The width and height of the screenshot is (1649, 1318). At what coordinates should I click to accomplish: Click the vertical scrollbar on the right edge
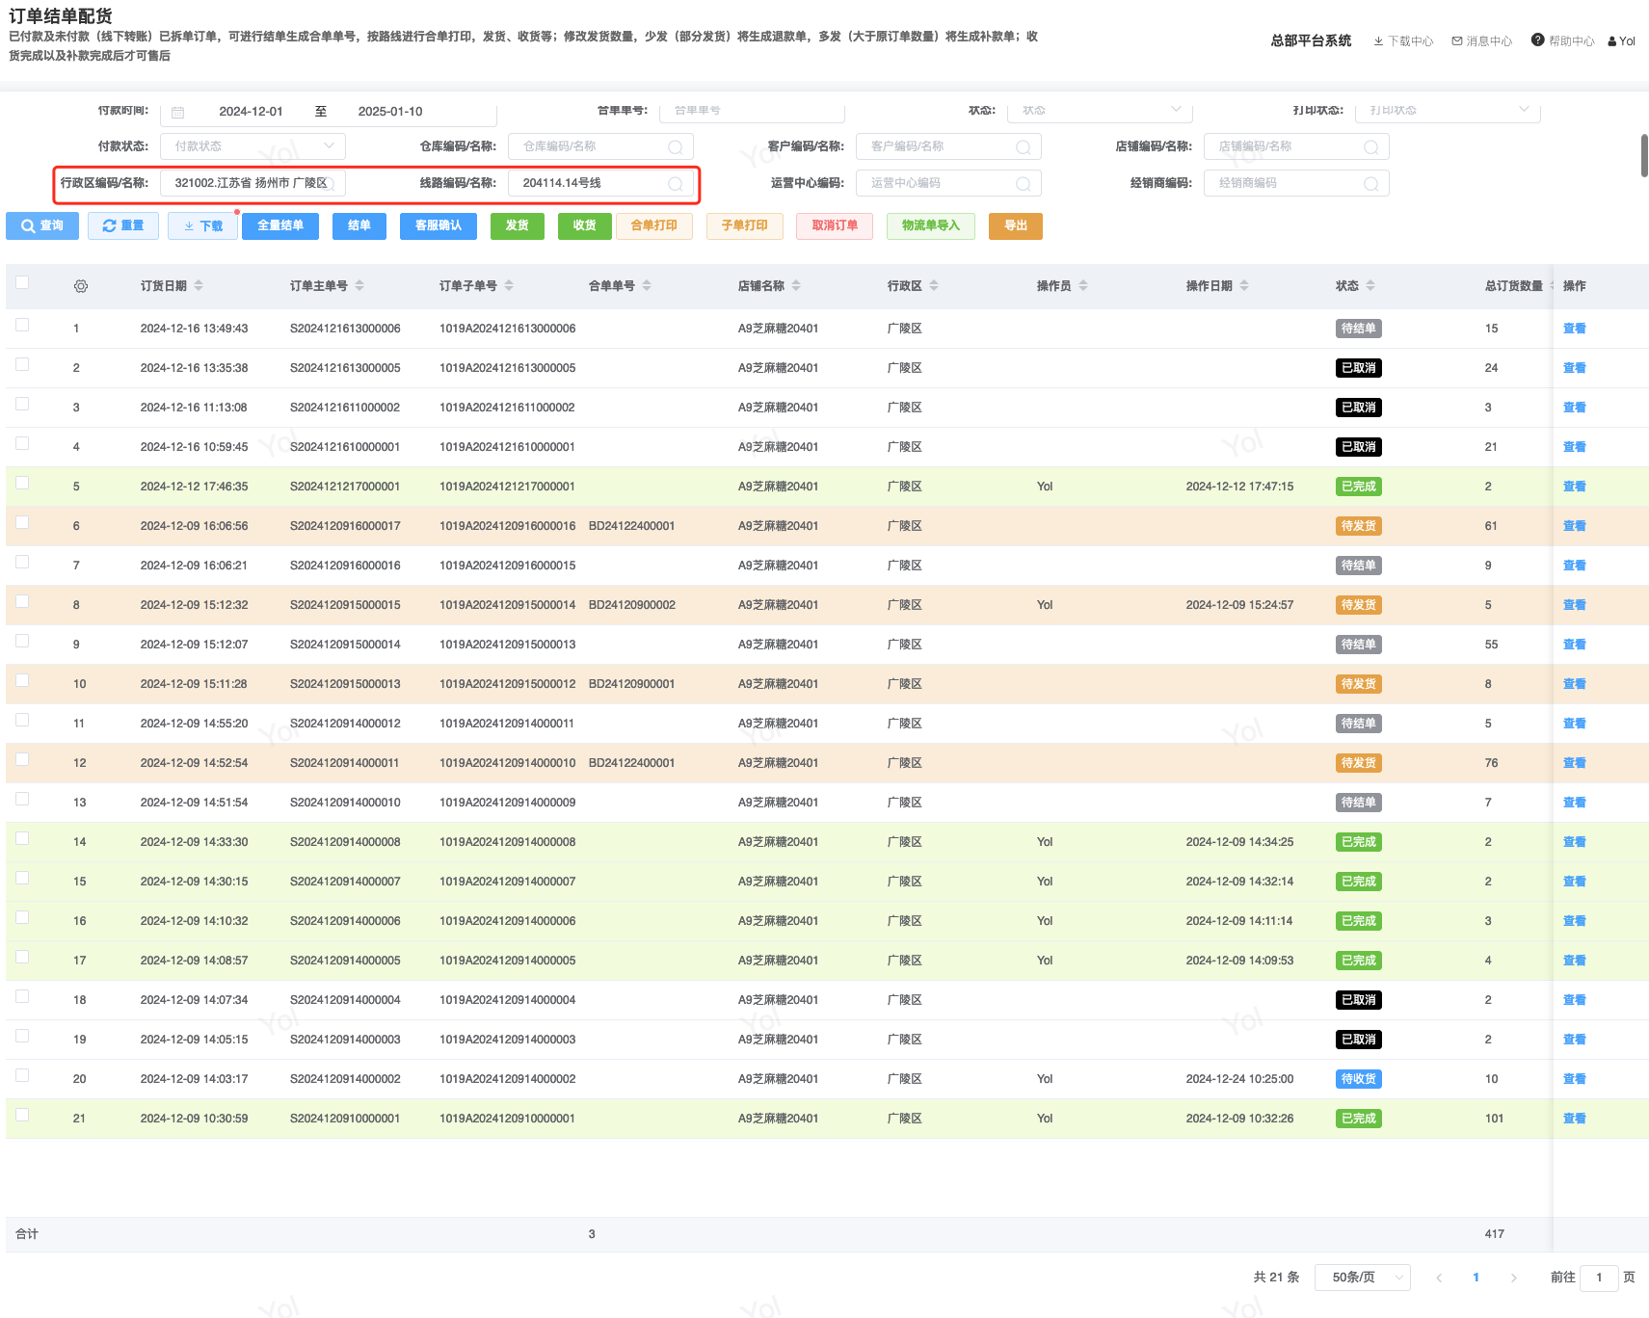(x=1644, y=156)
